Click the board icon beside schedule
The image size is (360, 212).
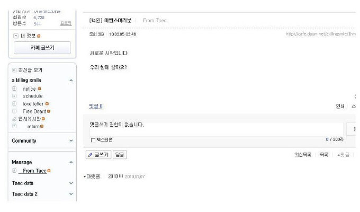tap(14, 96)
